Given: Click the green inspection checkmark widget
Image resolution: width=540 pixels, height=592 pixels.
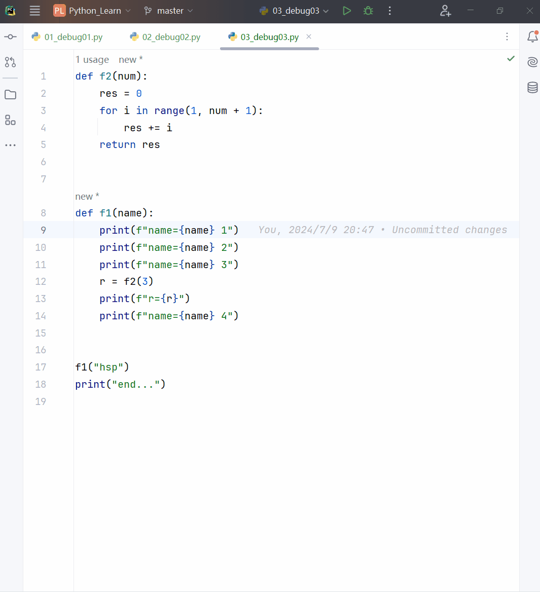Looking at the screenshot, I should tap(511, 58).
